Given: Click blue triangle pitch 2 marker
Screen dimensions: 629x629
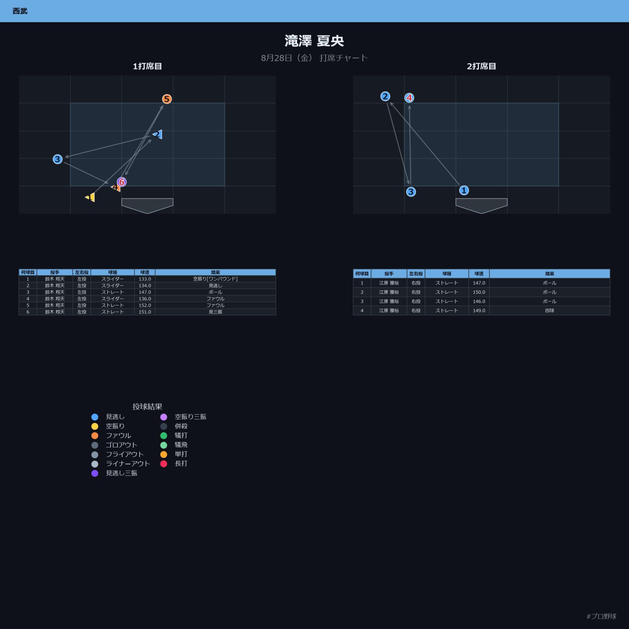Looking at the screenshot, I should (158, 134).
